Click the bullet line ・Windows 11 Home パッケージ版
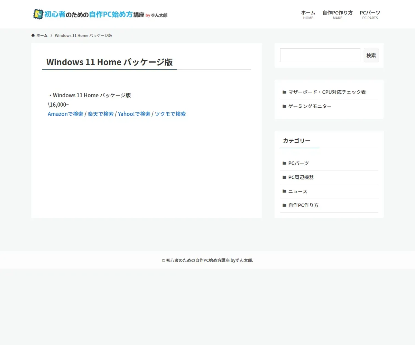Viewport: 415px width, 345px height. [x=89, y=95]
